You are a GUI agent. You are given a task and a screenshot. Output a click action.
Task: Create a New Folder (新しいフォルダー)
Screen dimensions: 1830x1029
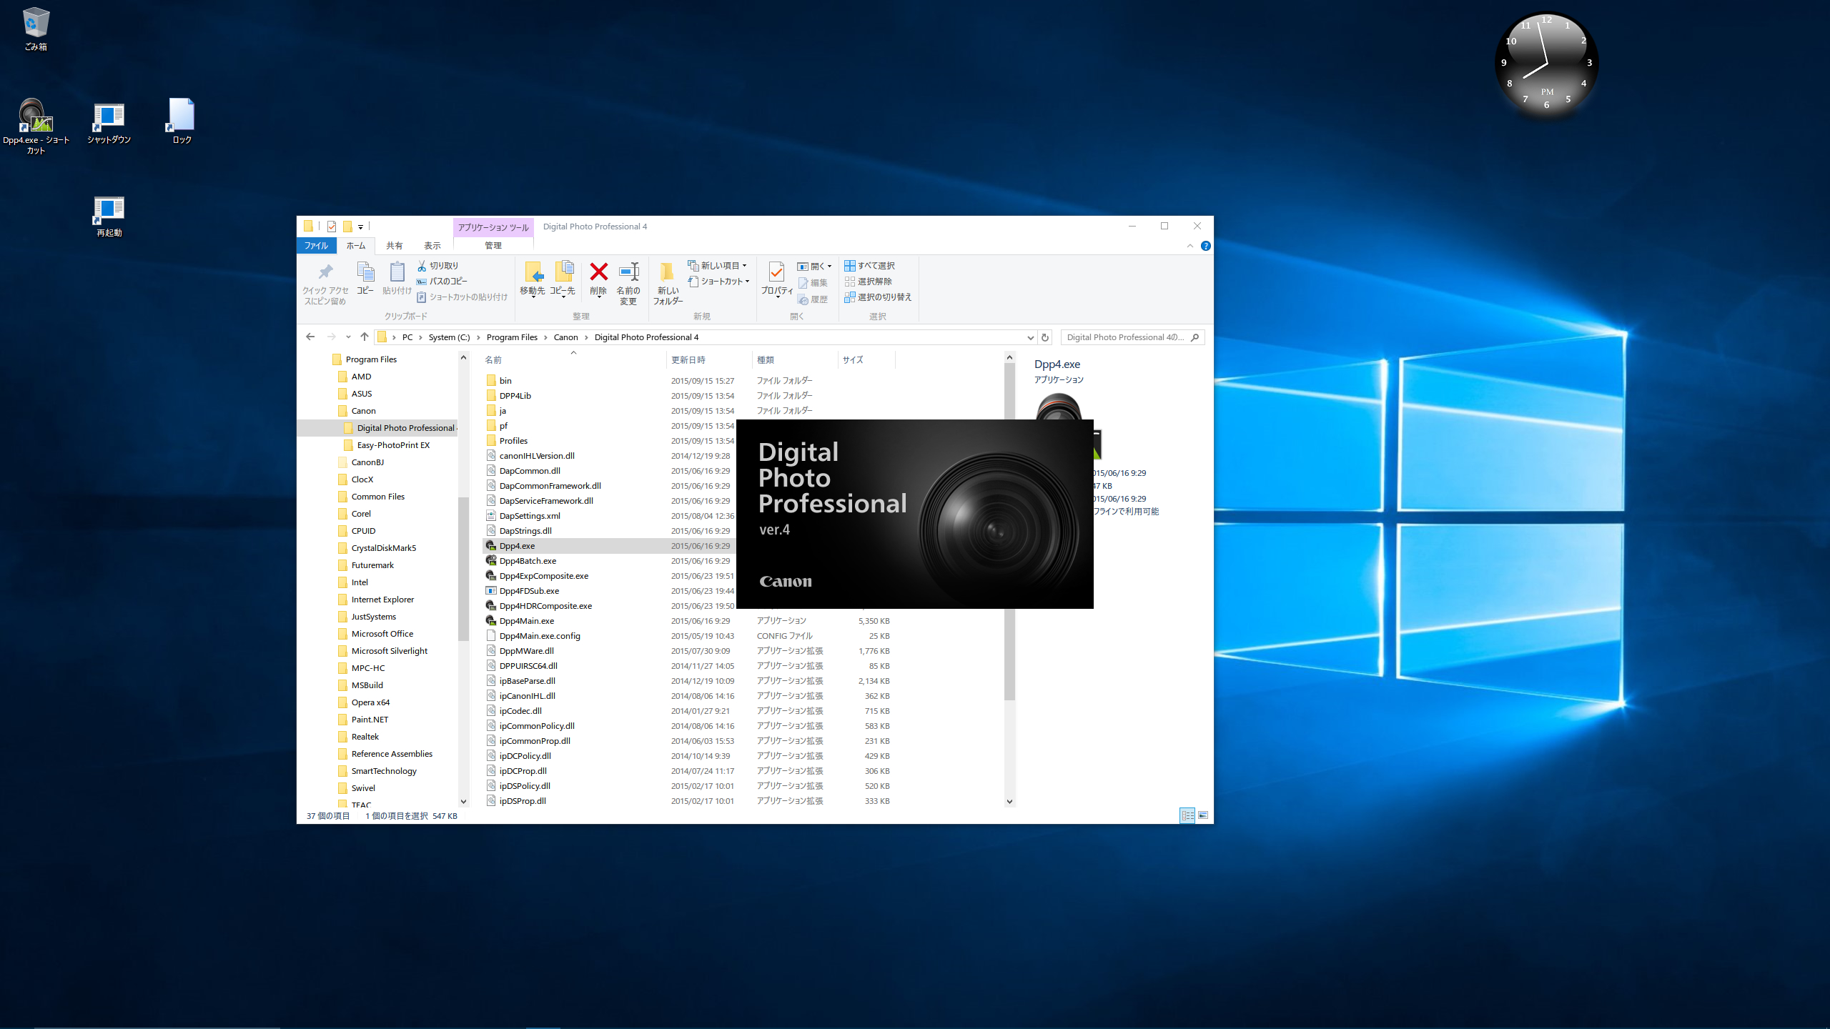point(668,284)
